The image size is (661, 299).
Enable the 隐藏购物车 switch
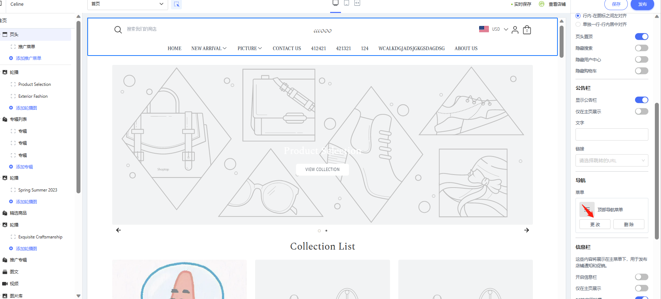(642, 71)
